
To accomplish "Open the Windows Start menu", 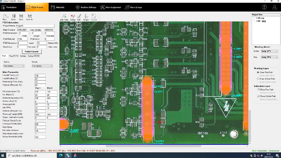I will [x=3, y=155].
